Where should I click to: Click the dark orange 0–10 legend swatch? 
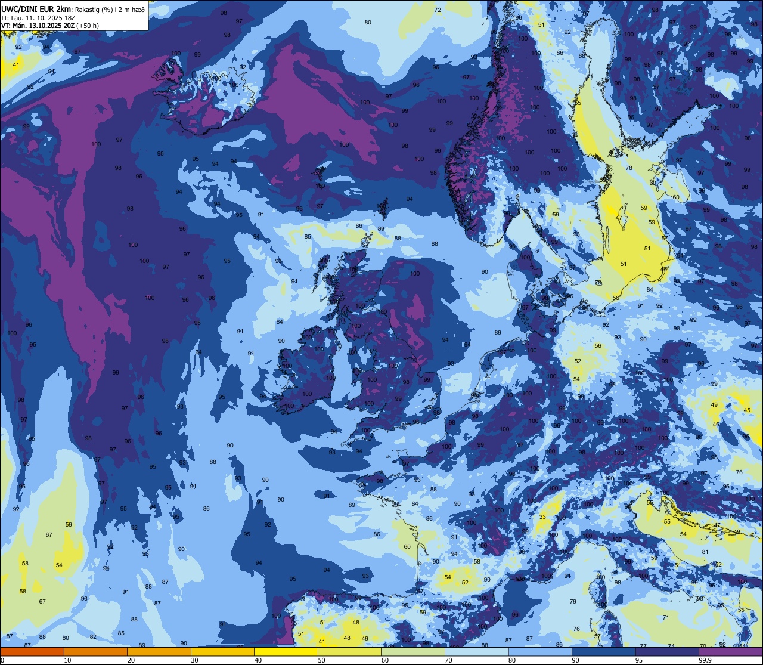32,651
